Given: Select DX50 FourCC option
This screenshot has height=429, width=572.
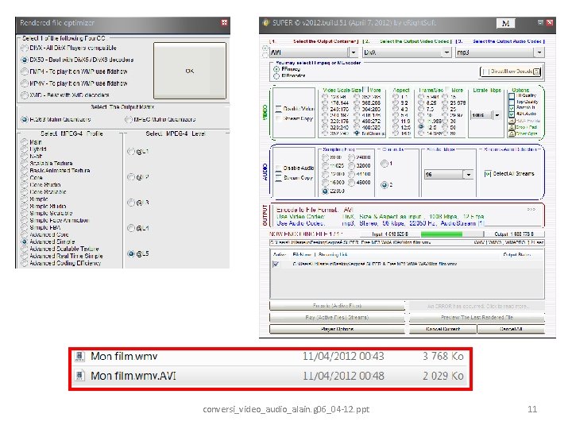Looking at the screenshot, I should point(25,60).
